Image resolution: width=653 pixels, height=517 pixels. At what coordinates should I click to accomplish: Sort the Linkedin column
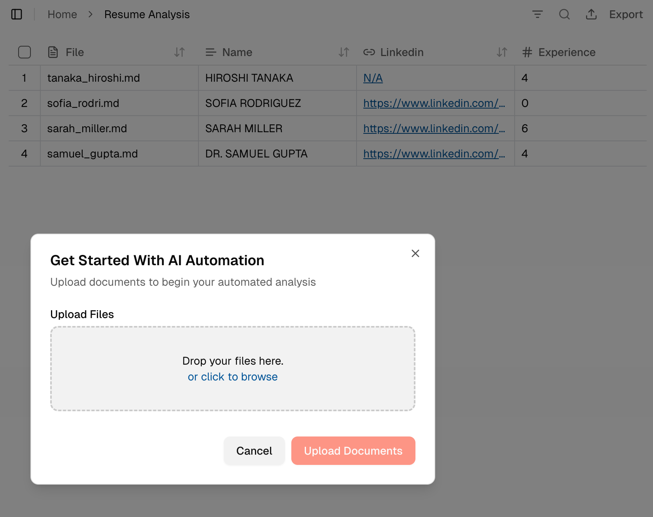click(502, 52)
